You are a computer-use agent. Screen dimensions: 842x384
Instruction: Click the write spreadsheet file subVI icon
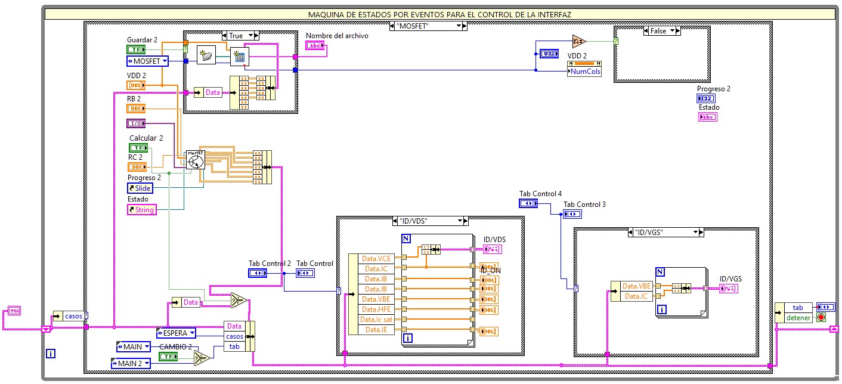click(x=240, y=57)
